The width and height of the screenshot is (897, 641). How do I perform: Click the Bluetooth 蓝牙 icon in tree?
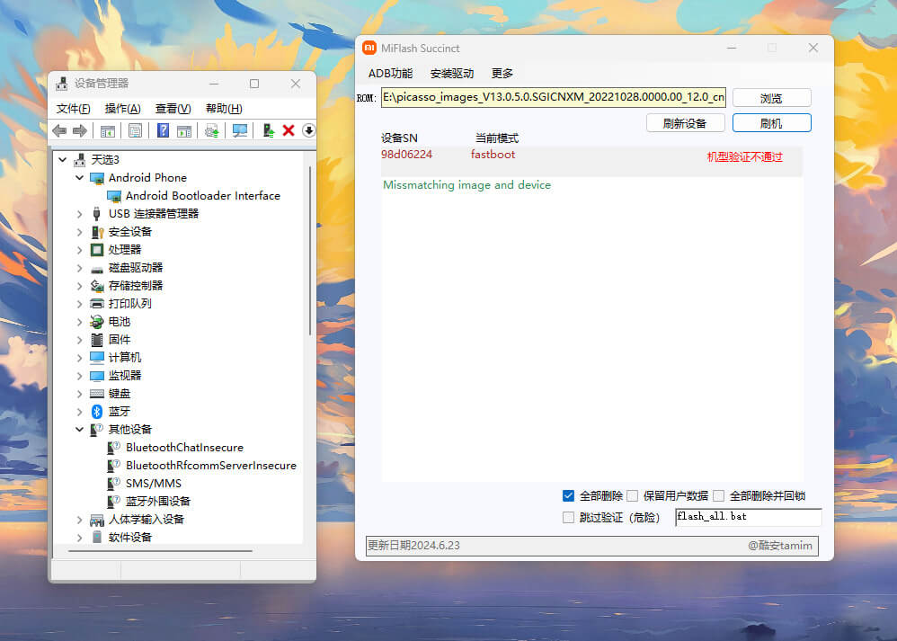pos(97,412)
